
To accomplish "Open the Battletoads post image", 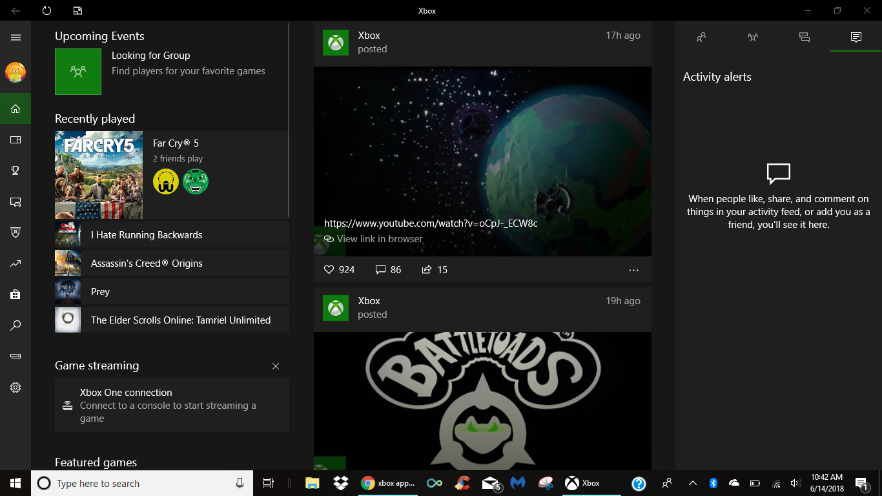I will tap(482, 401).
